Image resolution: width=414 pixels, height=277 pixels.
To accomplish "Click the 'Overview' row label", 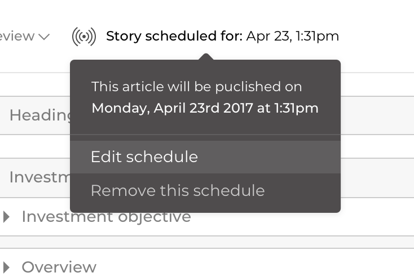I will click(59, 266).
